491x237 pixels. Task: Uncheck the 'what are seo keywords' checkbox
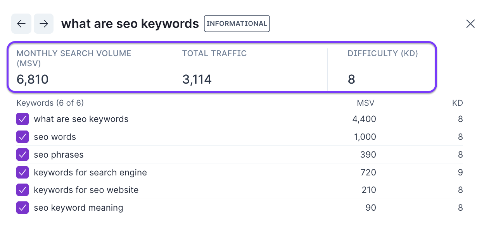point(22,119)
